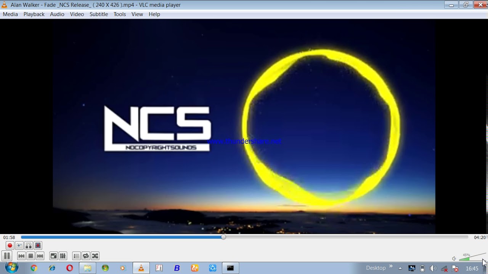Open the Audio menu
Image resolution: width=488 pixels, height=274 pixels.
[57, 14]
